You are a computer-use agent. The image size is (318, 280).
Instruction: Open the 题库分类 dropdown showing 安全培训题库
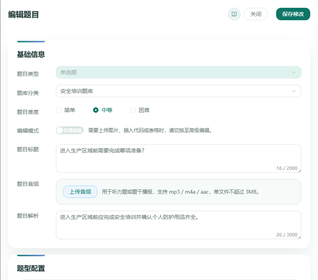(178, 91)
